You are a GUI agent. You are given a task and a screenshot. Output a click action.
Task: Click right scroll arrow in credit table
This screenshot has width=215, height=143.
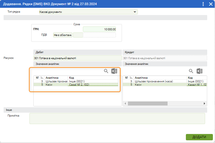[205, 103]
